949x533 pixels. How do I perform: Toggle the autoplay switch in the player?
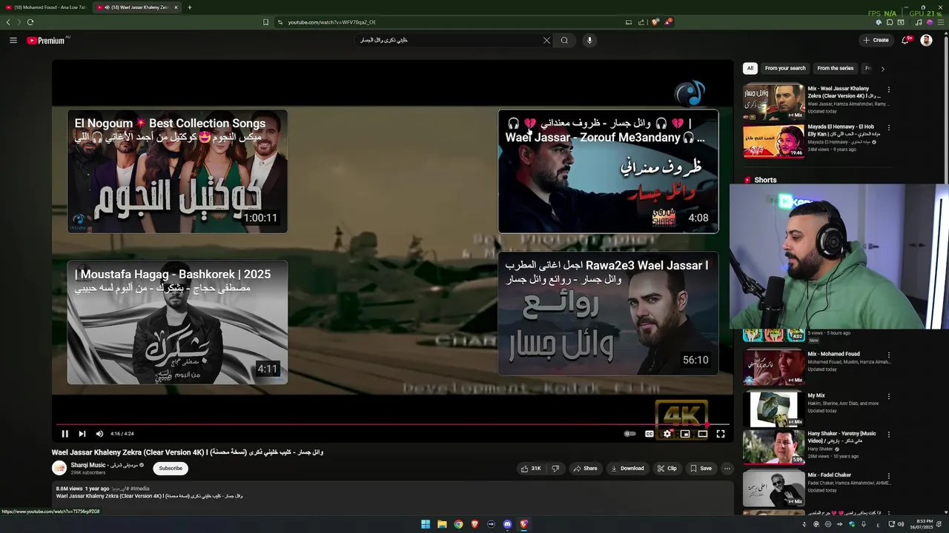tap(630, 434)
